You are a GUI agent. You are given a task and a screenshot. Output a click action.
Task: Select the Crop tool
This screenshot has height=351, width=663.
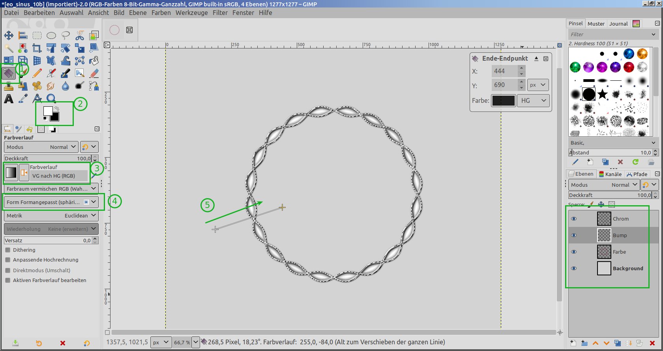(37, 48)
